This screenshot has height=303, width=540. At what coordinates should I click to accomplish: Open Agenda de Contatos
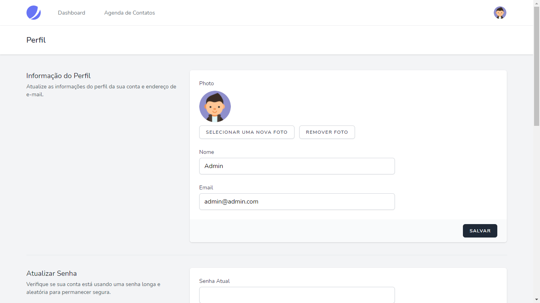coord(130,13)
